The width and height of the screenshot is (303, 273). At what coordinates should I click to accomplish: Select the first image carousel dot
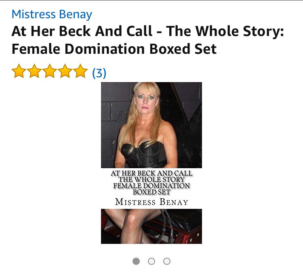tap(136, 261)
